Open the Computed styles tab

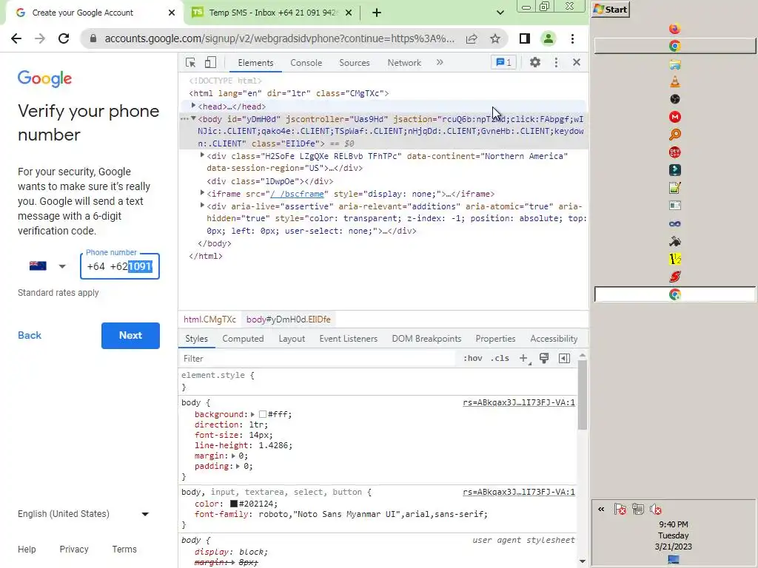243,339
